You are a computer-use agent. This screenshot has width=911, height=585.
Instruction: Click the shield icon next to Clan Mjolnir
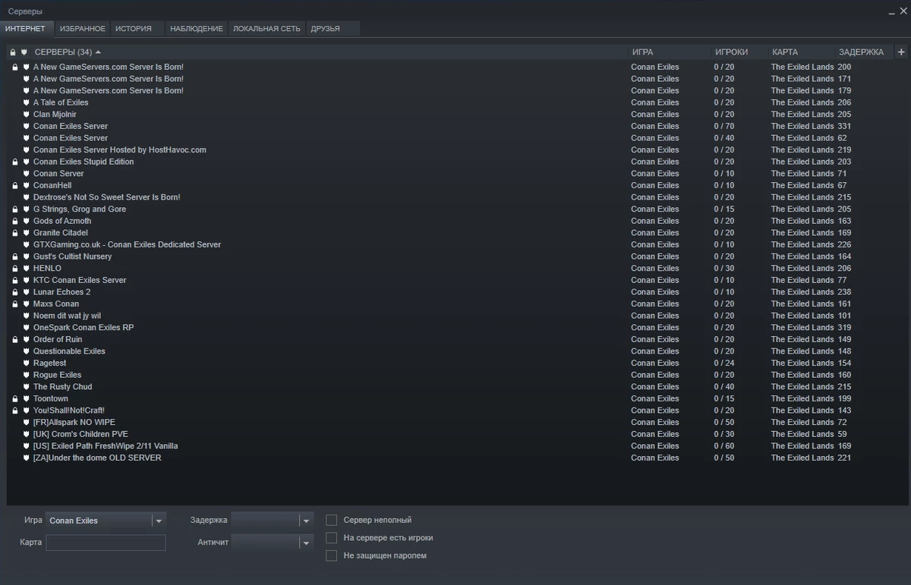coord(26,115)
